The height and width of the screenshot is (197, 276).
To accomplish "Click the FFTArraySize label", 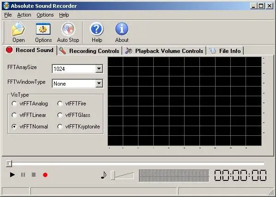I will pyautogui.click(x=22, y=67).
